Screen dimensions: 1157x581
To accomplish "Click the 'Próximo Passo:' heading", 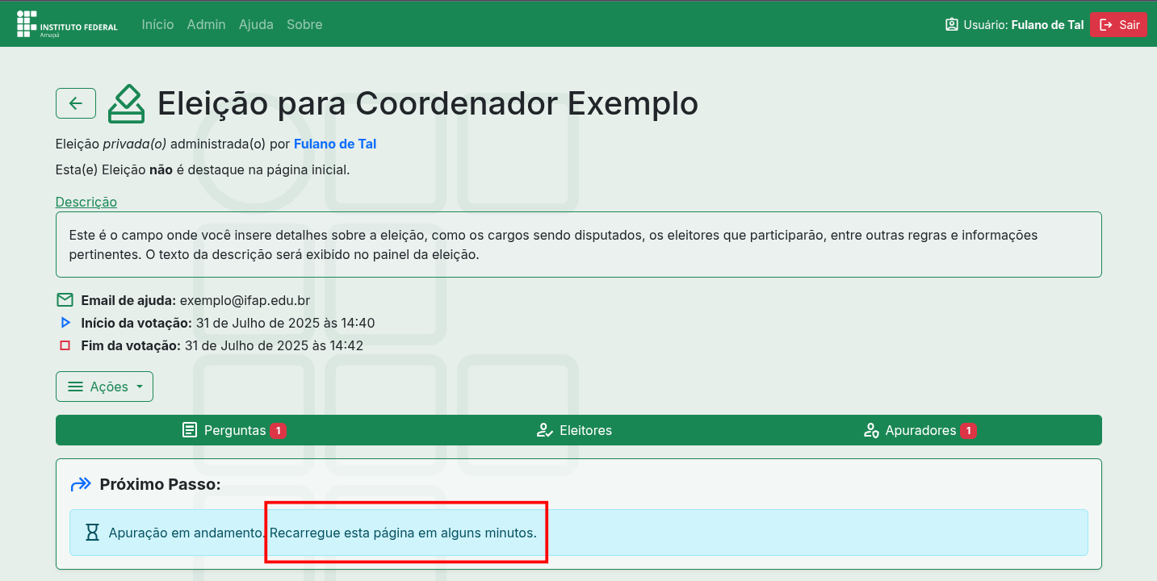I will pyautogui.click(x=160, y=484).
